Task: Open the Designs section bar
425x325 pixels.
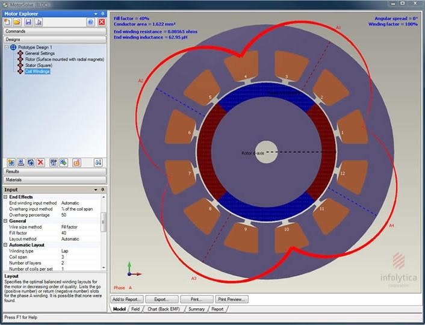Action: pos(55,40)
